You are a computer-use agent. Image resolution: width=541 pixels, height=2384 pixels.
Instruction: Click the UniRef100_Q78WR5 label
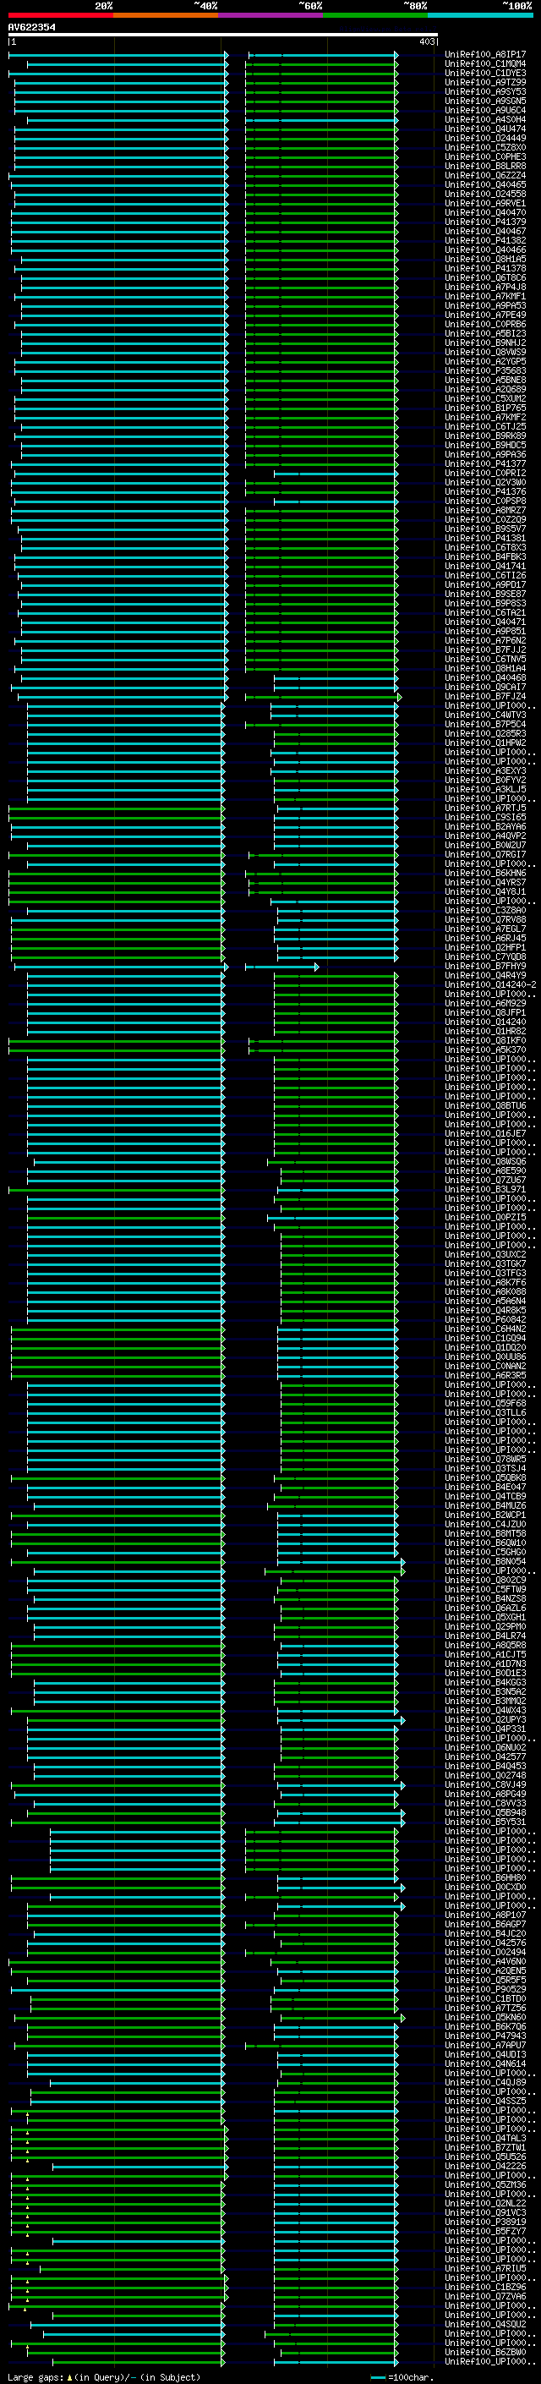(x=485, y=1459)
